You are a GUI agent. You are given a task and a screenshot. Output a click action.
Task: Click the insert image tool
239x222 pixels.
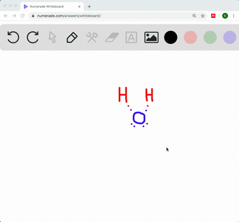(151, 37)
